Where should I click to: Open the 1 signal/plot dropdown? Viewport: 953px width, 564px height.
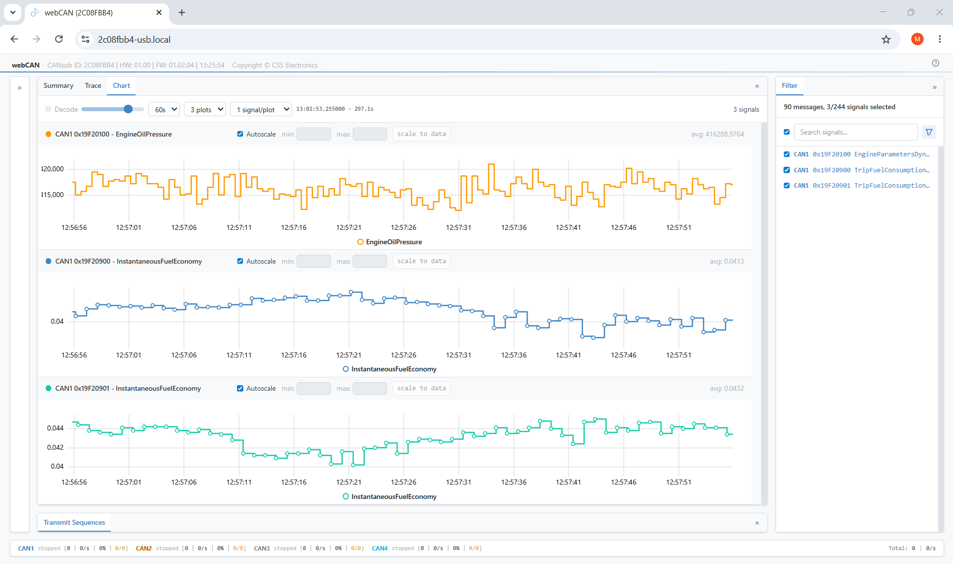point(261,109)
